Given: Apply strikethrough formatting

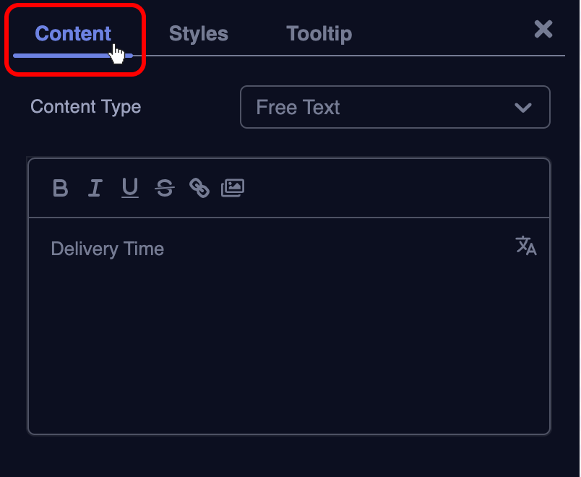Looking at the screenshot, I should (x=165, y=189).
